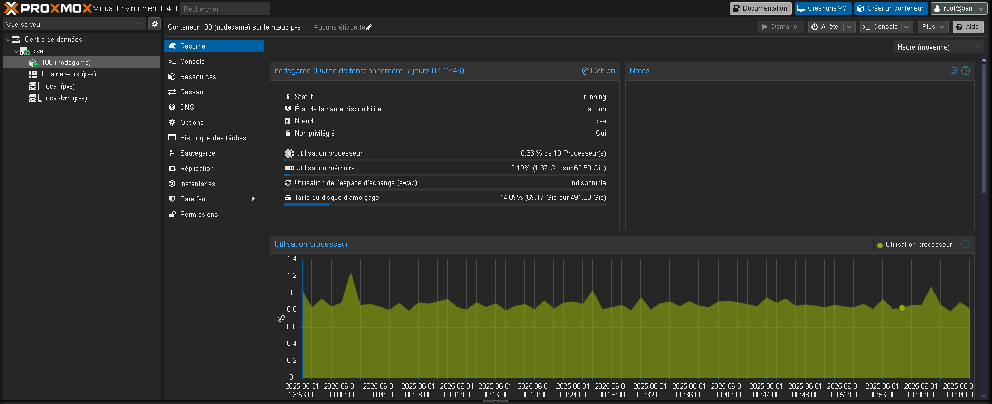Image resolution: width=992 pixels, height=404 pixels.
Task: Click the localnetwork grid icon
Action: (33, 74)
